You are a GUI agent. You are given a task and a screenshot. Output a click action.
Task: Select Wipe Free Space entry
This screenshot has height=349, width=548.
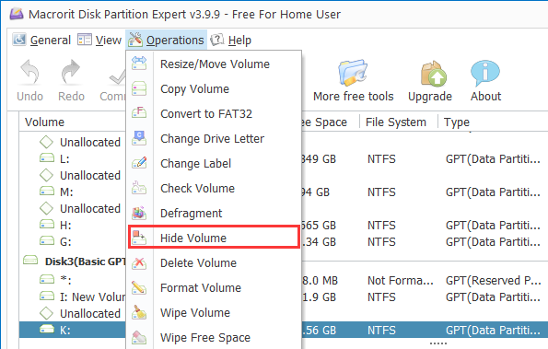214,337
